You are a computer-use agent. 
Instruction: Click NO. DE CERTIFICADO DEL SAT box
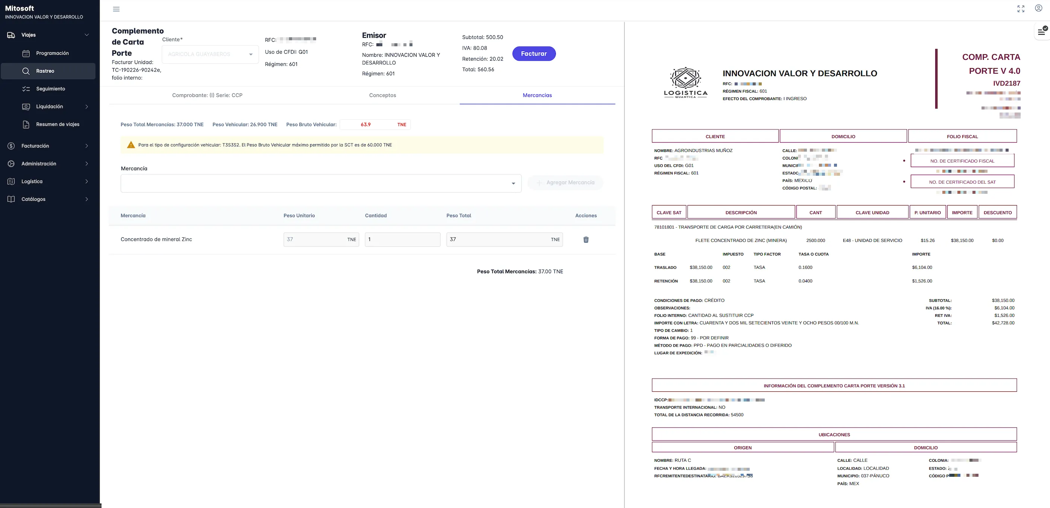(x=962, y=182)
